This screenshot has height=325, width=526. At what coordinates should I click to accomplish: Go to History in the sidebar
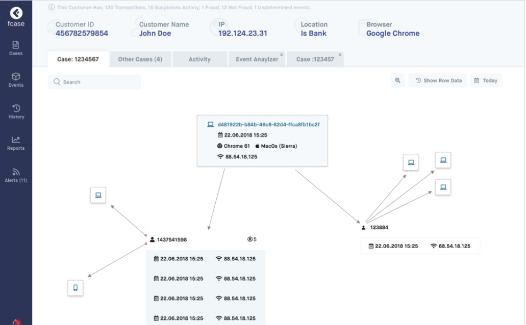[x=16, y=111]
